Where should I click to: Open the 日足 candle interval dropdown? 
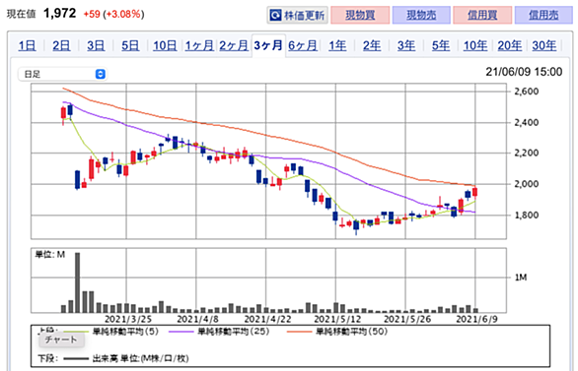[x=63, y=74]
